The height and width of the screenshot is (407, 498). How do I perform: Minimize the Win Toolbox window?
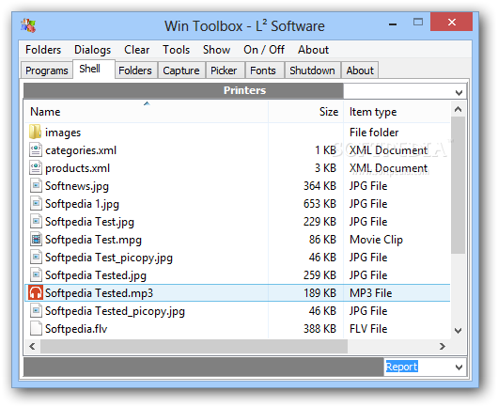tap(393, 24)
